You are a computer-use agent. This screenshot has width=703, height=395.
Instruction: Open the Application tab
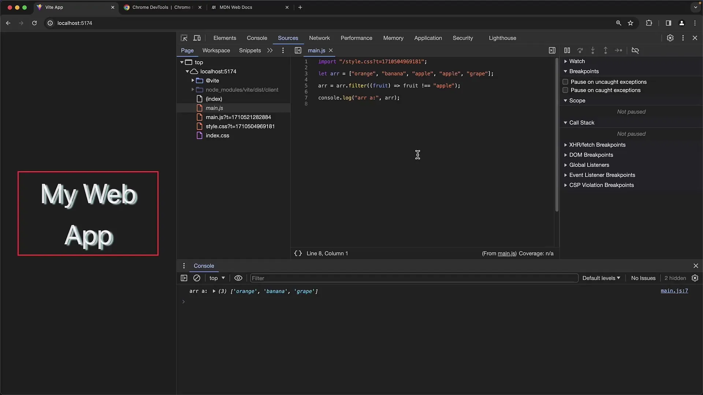point(428,38)
